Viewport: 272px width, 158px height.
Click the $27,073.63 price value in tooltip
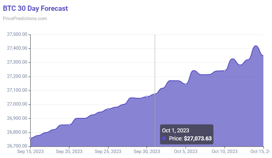(198, 139)
